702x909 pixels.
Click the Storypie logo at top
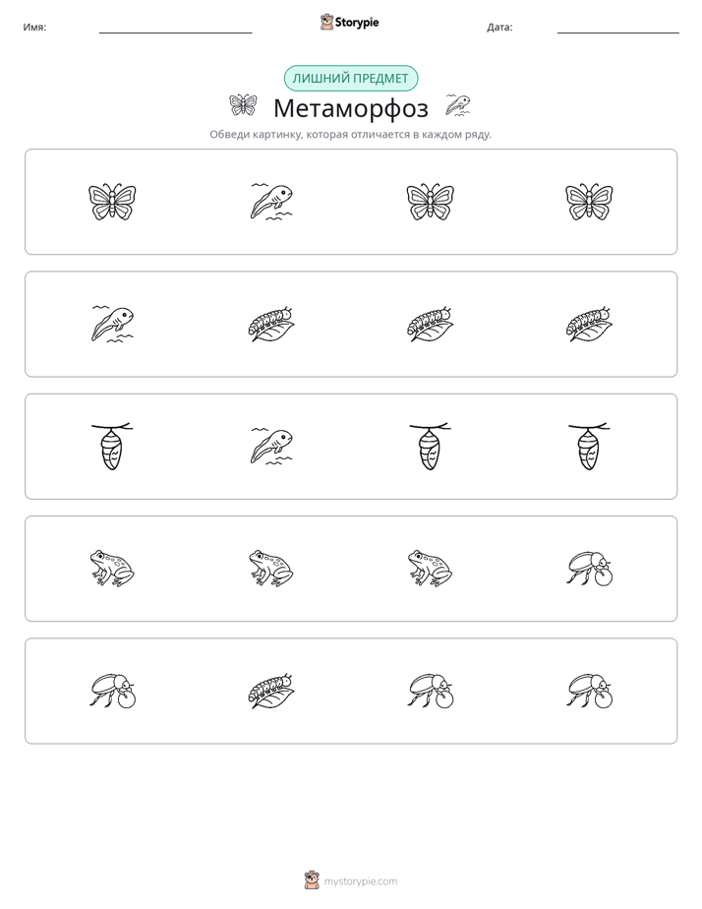tap(349, 22)
